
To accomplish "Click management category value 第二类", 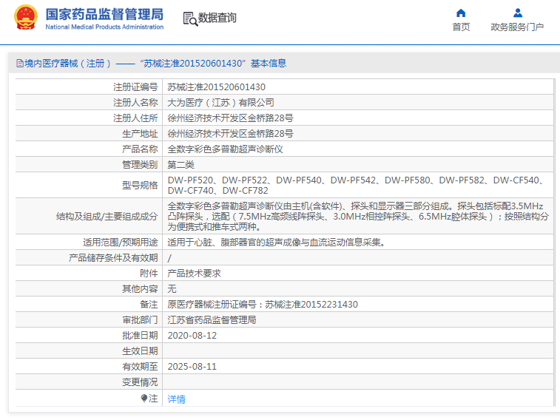I will tap(181, 165).
